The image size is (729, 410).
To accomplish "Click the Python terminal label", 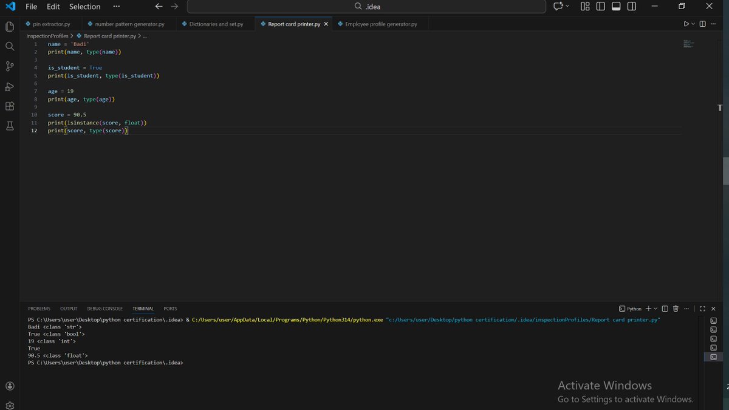I will [631, 309].
